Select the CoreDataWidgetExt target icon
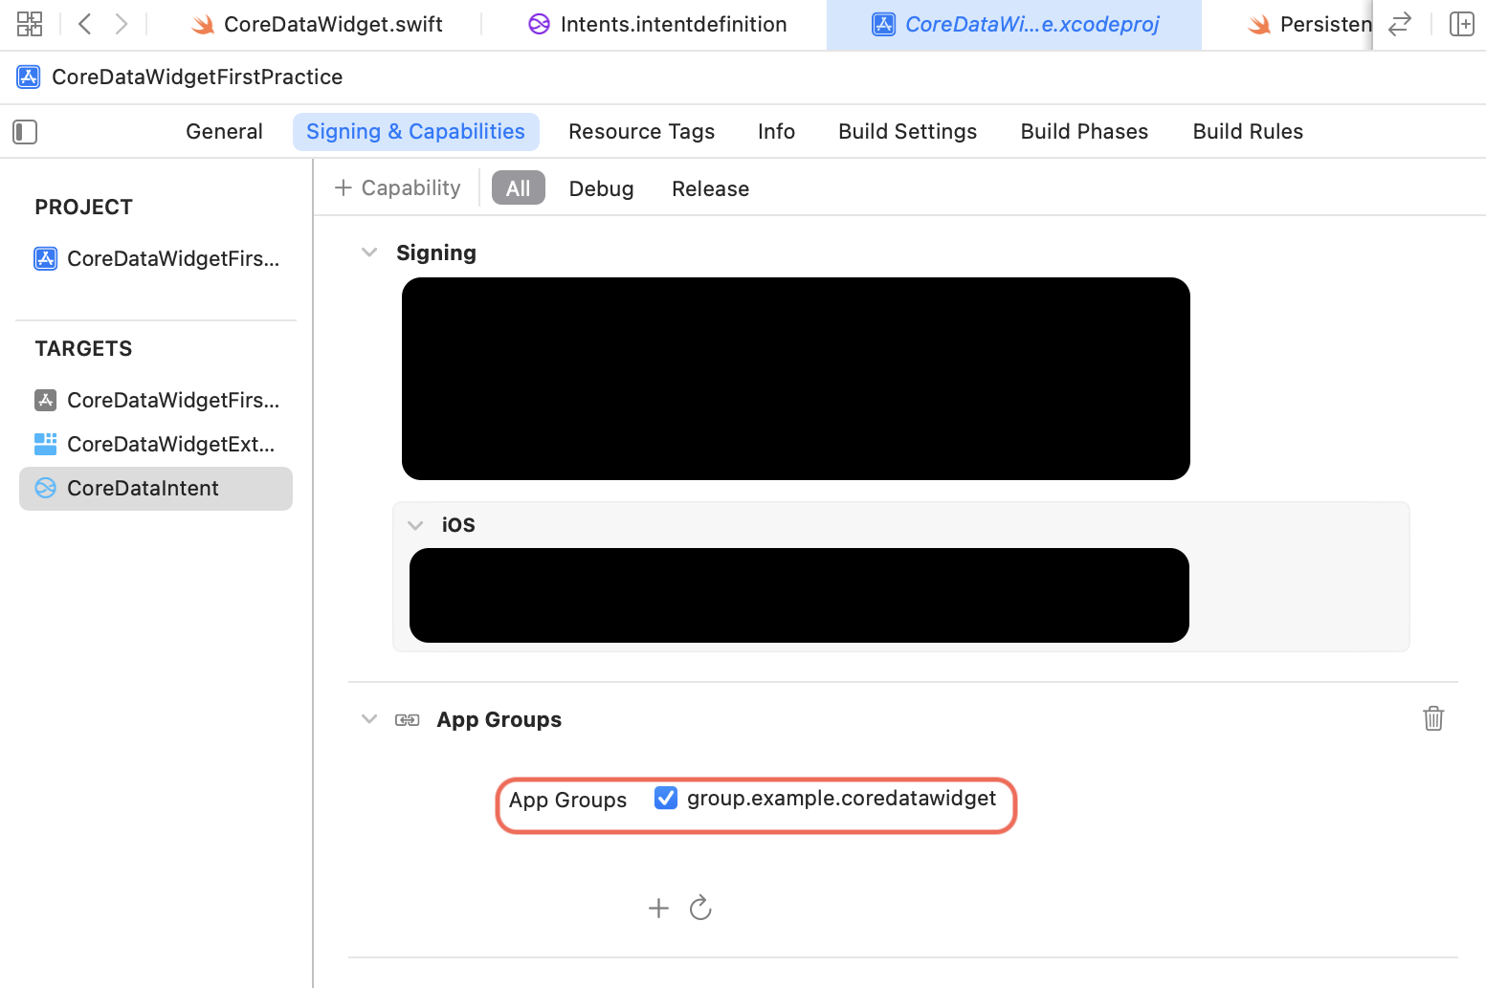Image resolution: width=1486 pixels, height=988 pixels. coord(45,444)
